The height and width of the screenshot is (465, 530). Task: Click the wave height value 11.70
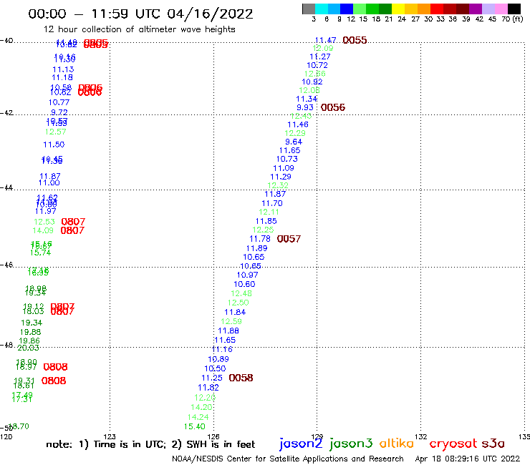click(x=272, y=203)
